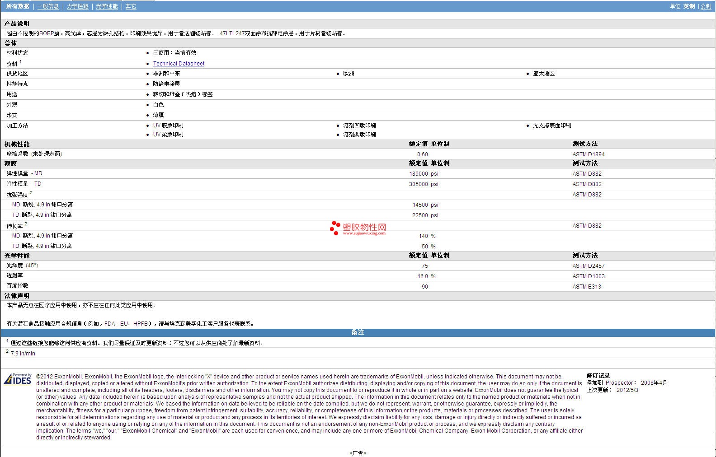716x457 pixels.
Task: Open the Technical Datasheet link
Action: tap(179, 64)
